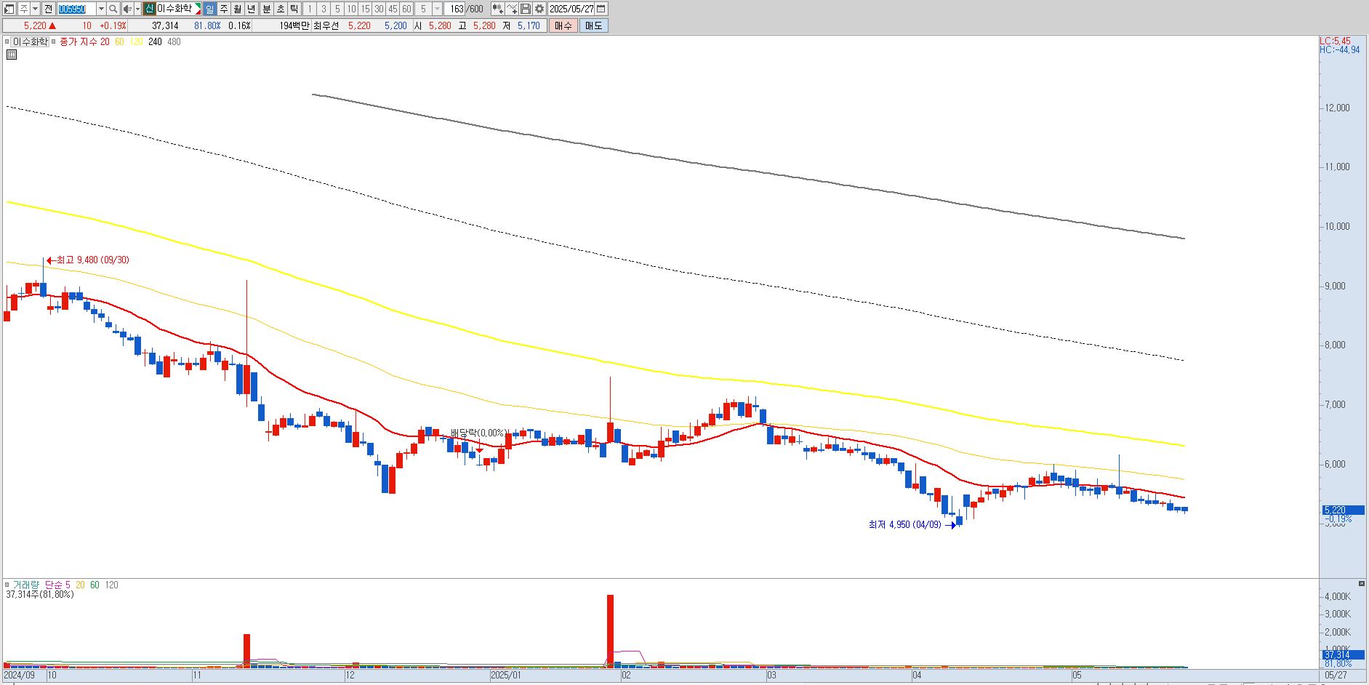This screenshot has height=685, width=1369.
Task: Switch to the 주 weekly chart tab
Action: tap(224, 9)
